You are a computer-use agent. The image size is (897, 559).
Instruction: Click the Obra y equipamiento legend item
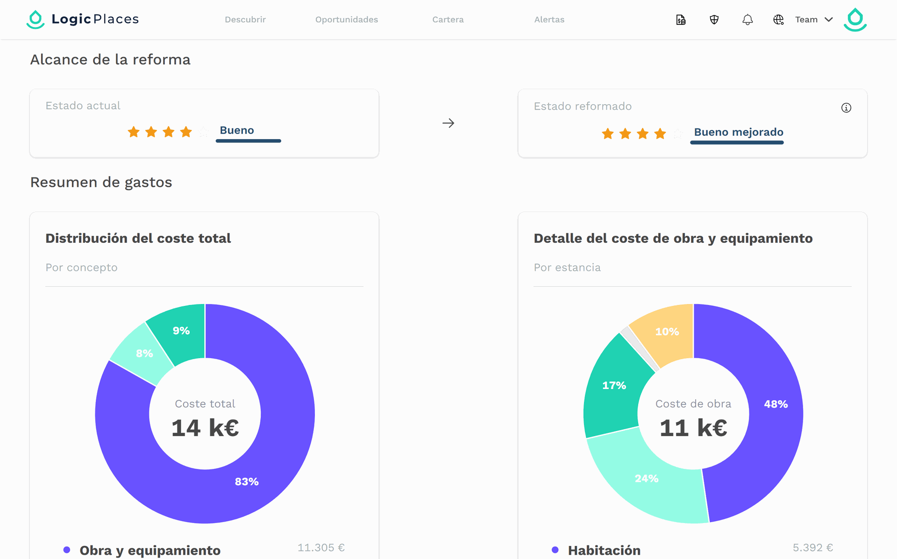click(150, 550)
